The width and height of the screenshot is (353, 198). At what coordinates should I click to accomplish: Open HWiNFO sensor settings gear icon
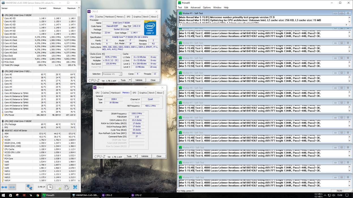66,187
